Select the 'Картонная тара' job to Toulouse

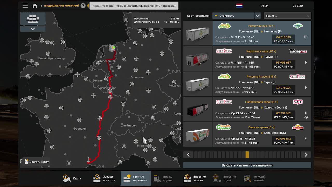coord(261,58)
